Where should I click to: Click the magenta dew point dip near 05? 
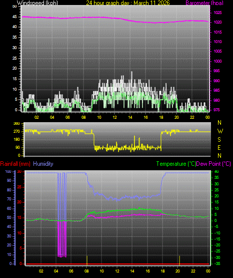pyautogui.click(x=61, y=239)
